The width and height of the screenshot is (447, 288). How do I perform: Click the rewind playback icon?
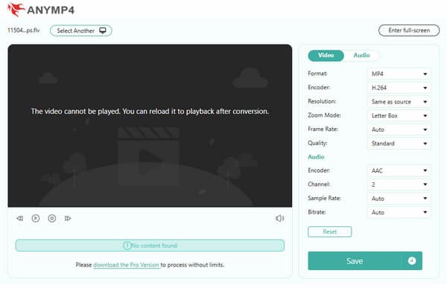[x=19, y=219]
